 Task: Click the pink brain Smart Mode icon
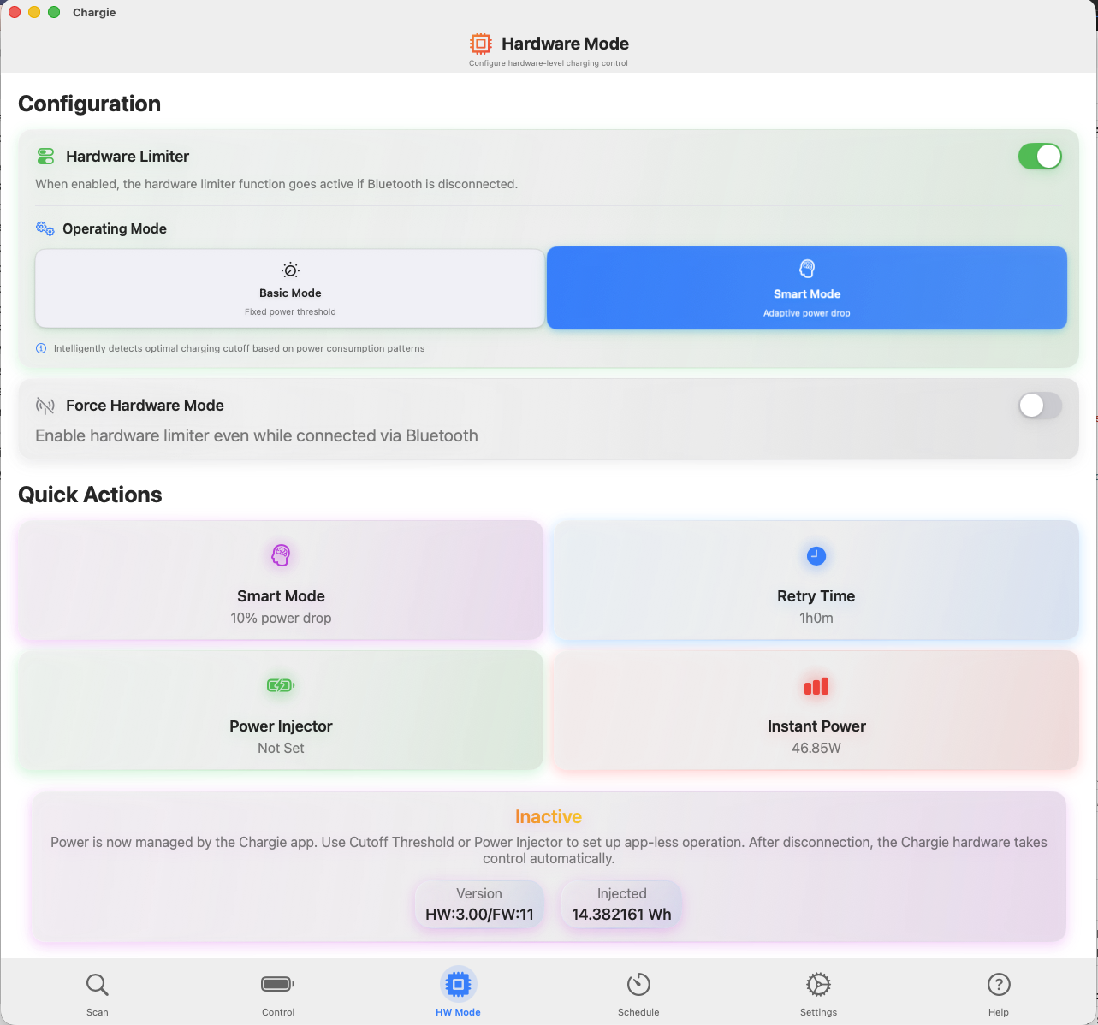281,555
